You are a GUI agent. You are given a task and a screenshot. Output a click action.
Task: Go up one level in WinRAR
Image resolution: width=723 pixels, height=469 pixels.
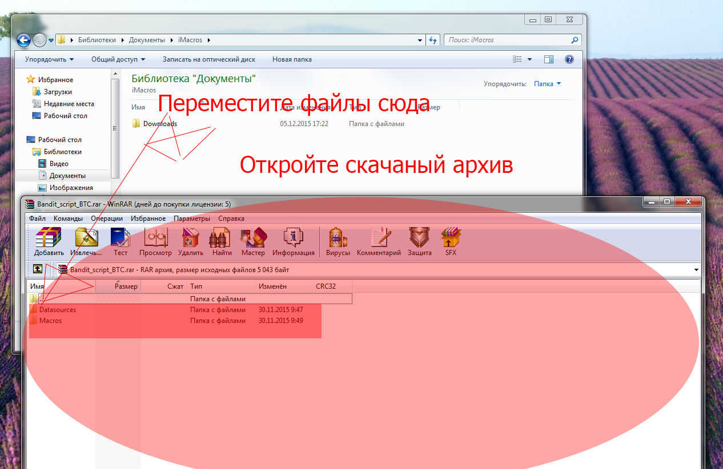[x=38, y=269]
